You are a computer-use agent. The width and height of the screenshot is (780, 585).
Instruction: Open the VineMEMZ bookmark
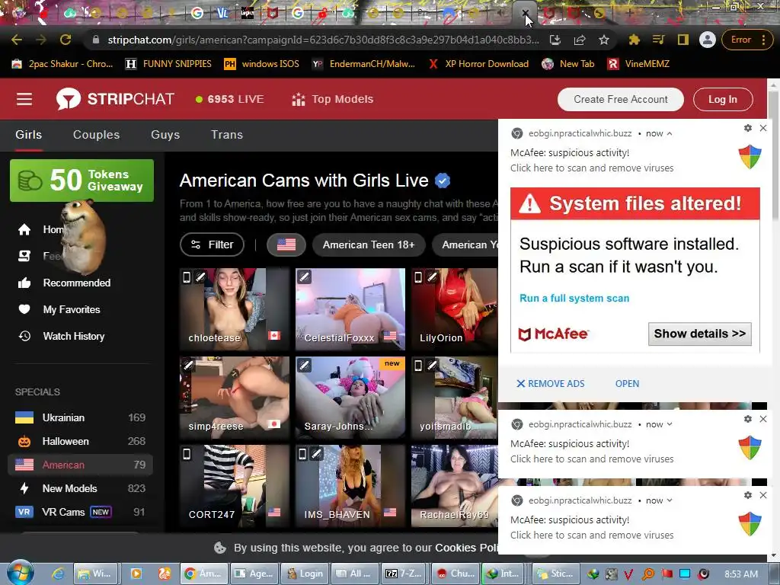[x=639, y=64]
